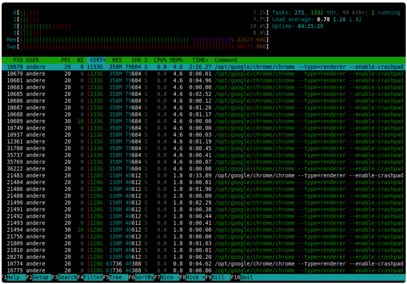Screen dimensions: 407x284
Task: Select process row with PID 28278
Action: tap(203, 257)
